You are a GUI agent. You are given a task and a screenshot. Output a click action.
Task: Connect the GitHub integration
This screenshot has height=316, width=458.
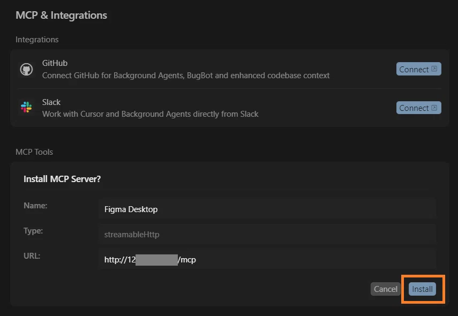click(x=418, y=69)
